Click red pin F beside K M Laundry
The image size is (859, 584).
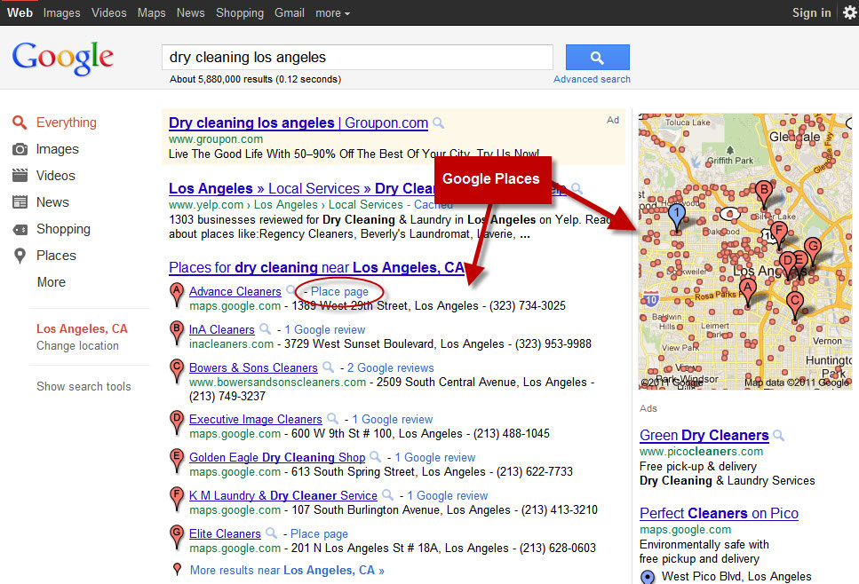177,499
